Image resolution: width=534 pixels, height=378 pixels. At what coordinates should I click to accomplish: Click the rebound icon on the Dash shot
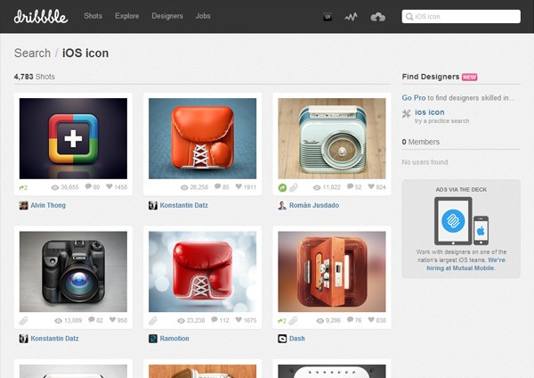tap(282, 320)
